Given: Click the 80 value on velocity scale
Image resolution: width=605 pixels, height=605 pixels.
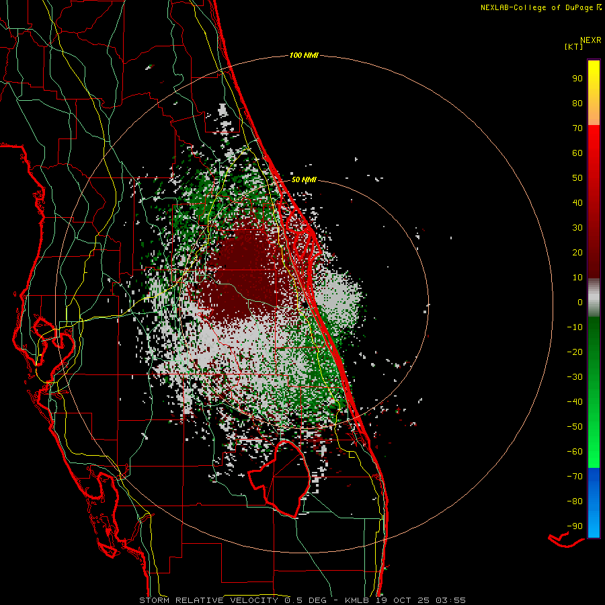Looking at the screenshot, I should tap(577, 103).
